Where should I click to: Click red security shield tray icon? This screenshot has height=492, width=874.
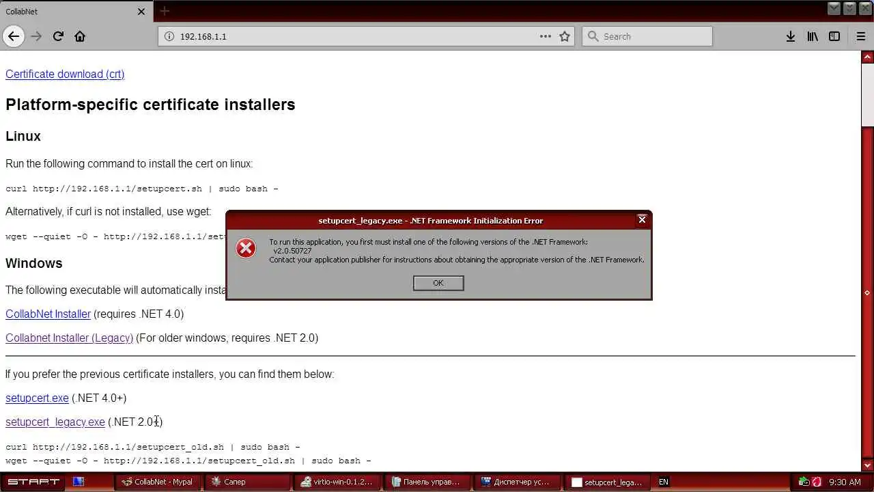click(816, 482)
